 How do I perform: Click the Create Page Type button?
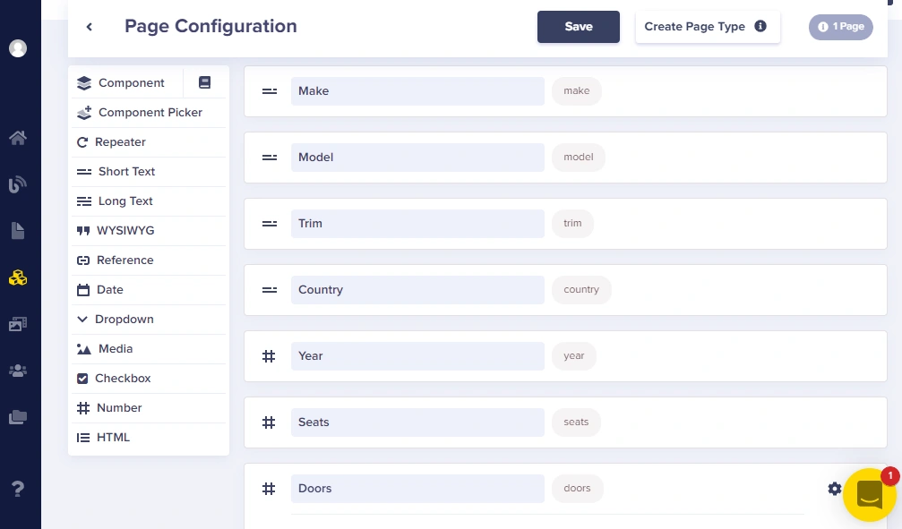(708, 27)
